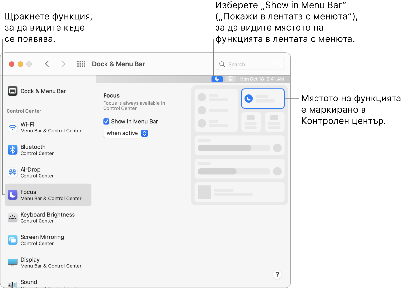
Task: Click the "Focus" heading in settings pane
Action: [111, 96]
